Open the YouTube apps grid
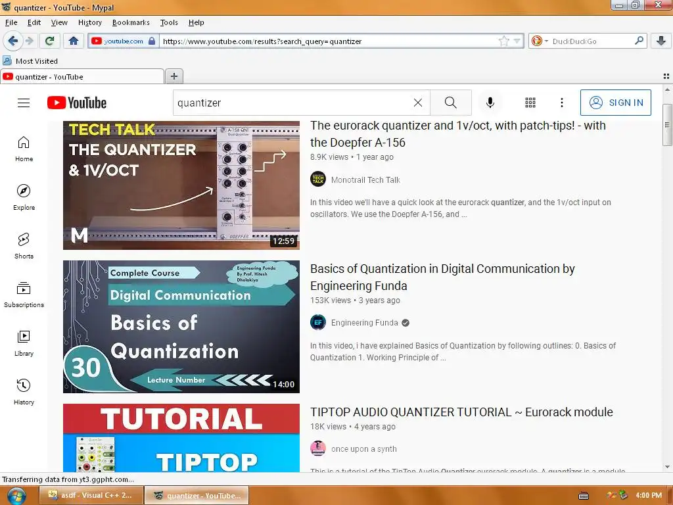The image size is (673, 505). [530, 103]
